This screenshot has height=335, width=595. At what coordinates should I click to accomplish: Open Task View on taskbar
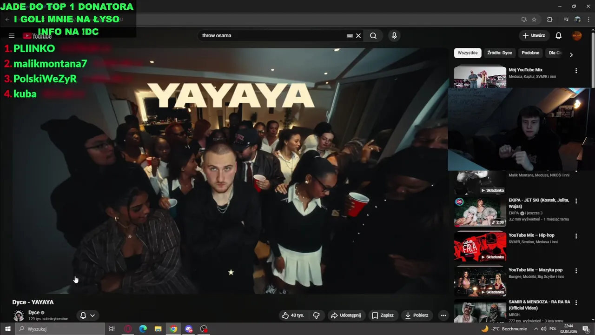112,329
